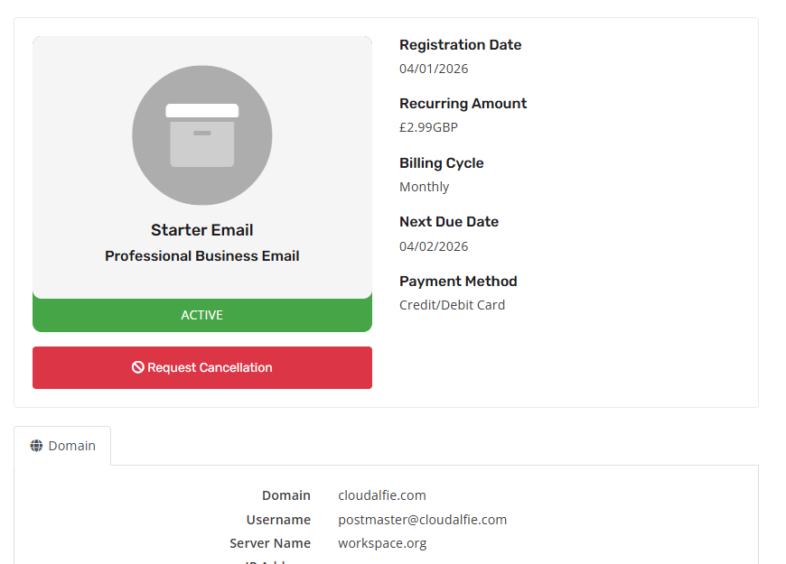Click the cancel symbol on Request Cancellation
This screenshot has height=564, width=786.
coord(138,367)
